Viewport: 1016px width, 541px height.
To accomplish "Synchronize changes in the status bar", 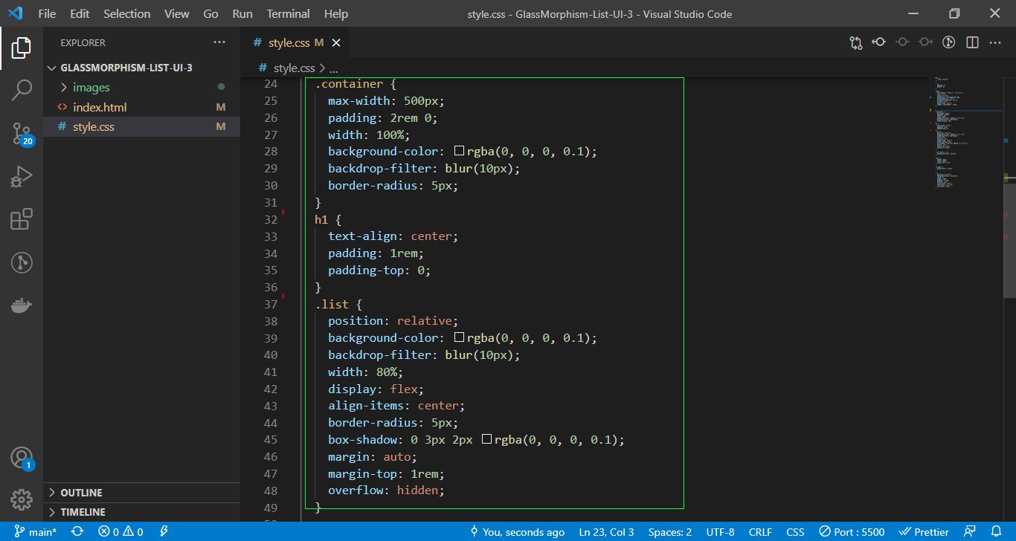I will click(x=77, y=532).
